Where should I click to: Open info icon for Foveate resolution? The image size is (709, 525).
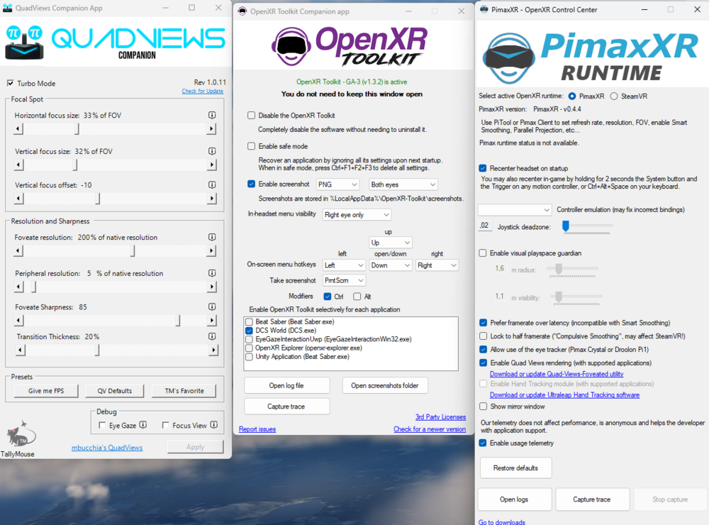[211, 237]
